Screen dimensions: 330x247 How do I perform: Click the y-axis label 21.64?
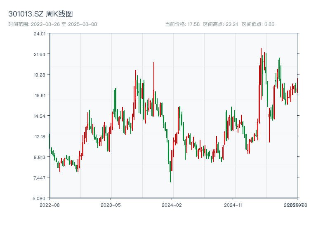(40, 54)
